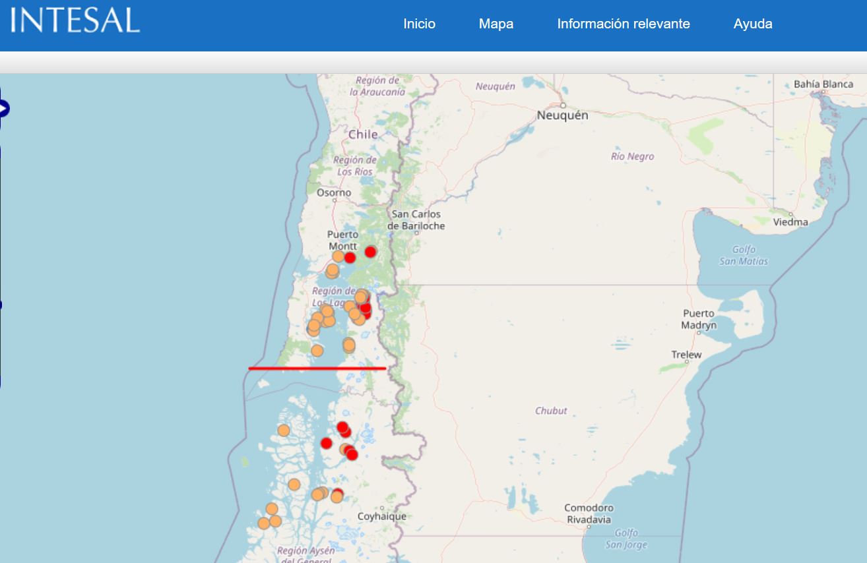Image resolution: width=867 pixels, height=563 pixels.
Task: Select orange marker nearest to Coyhaique label
Action: point(337,496)
